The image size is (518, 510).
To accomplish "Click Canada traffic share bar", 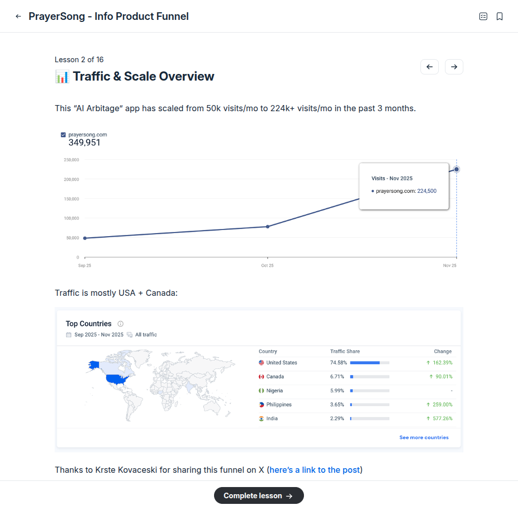I will tap(370, 377).
